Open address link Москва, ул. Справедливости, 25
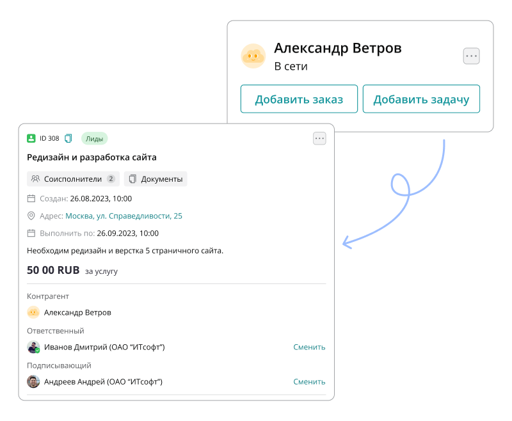Screen dimensions: 512x421 (x=124, y=216)
